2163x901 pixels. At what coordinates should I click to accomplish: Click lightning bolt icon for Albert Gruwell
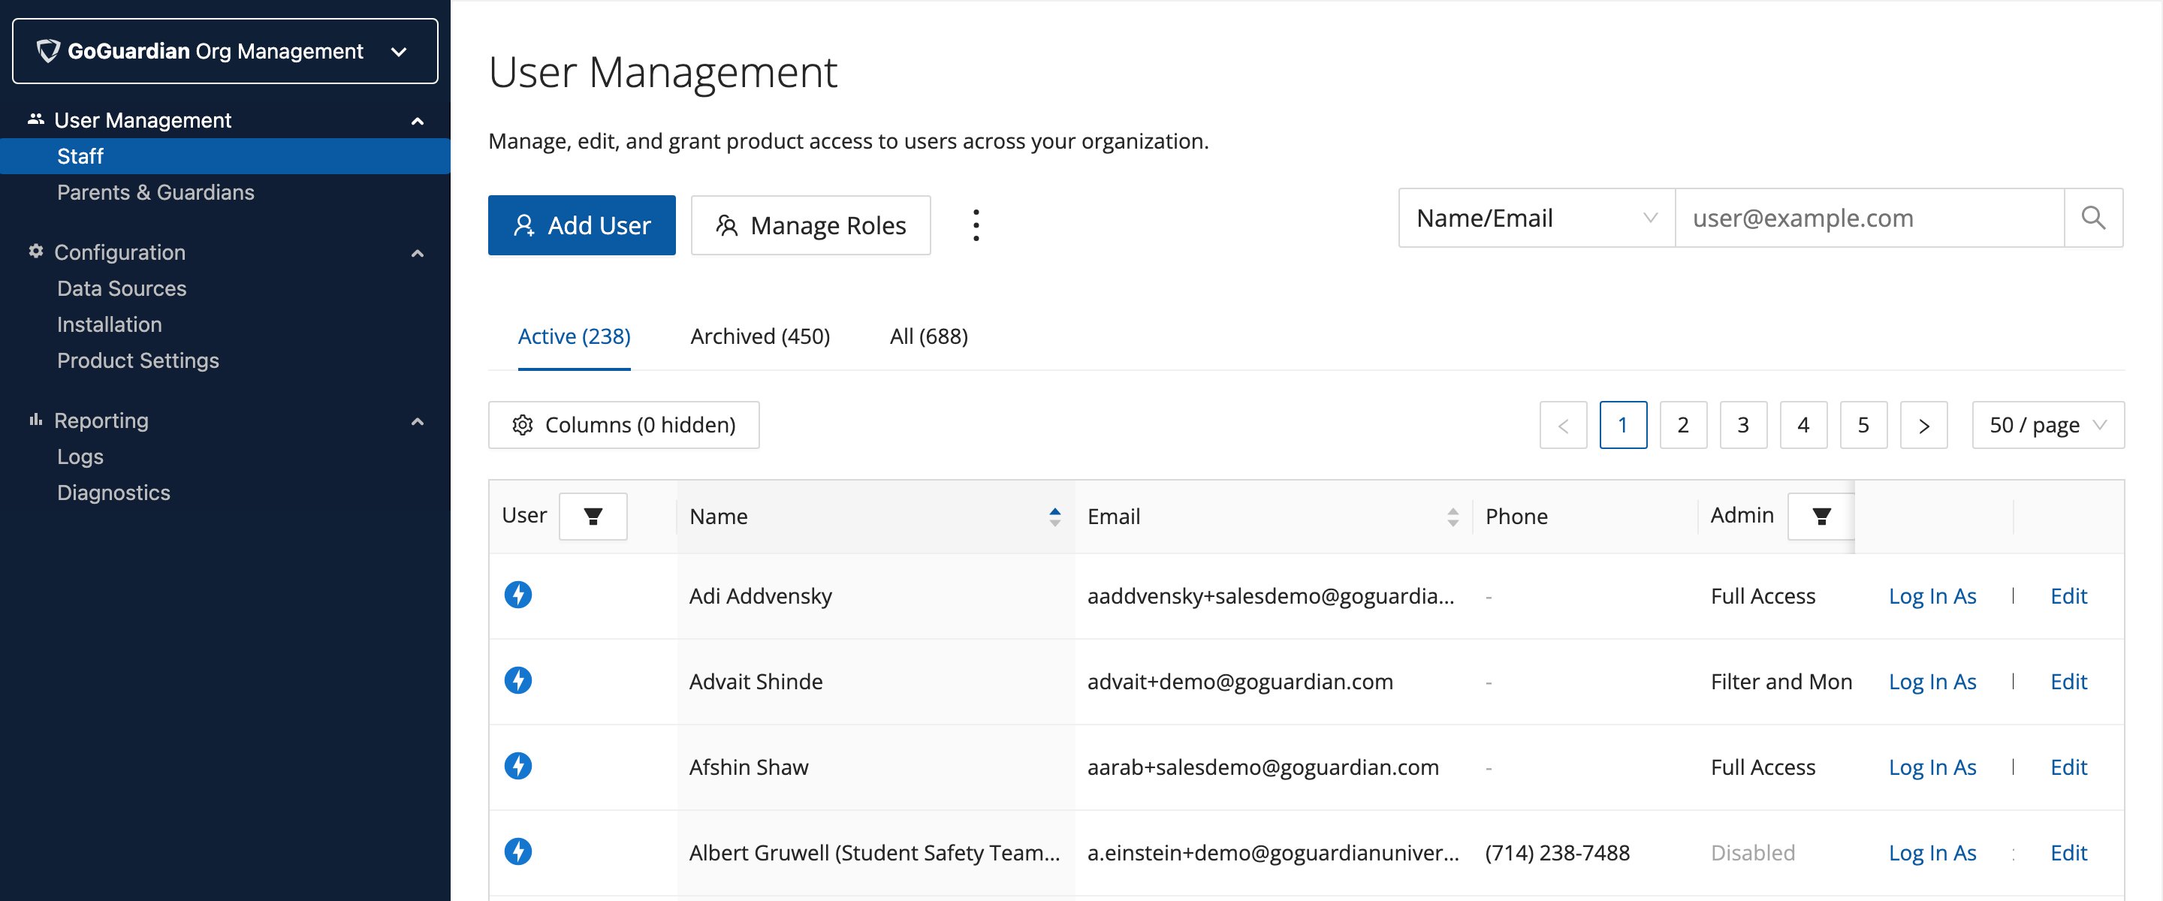point(518,851)
